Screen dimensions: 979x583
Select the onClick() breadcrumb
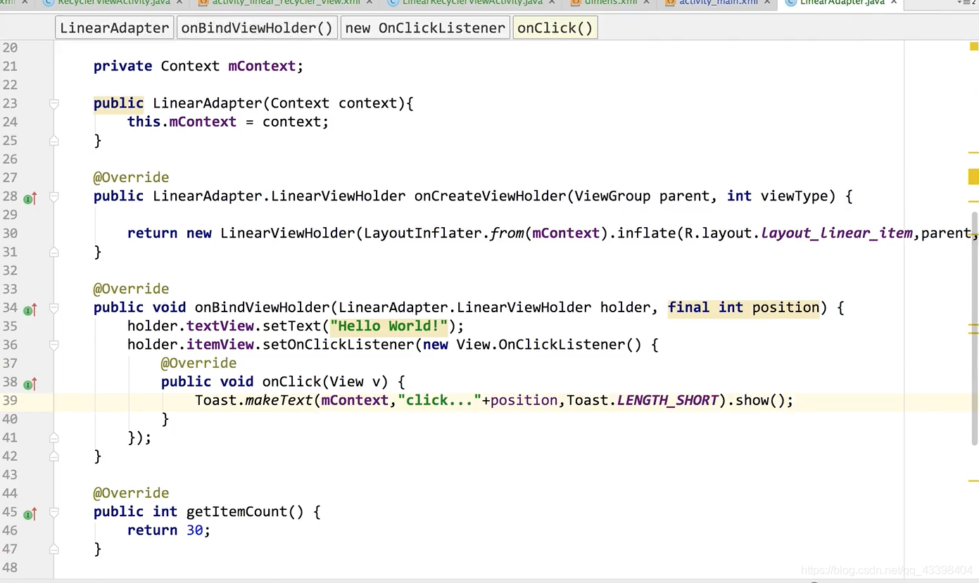555,28
